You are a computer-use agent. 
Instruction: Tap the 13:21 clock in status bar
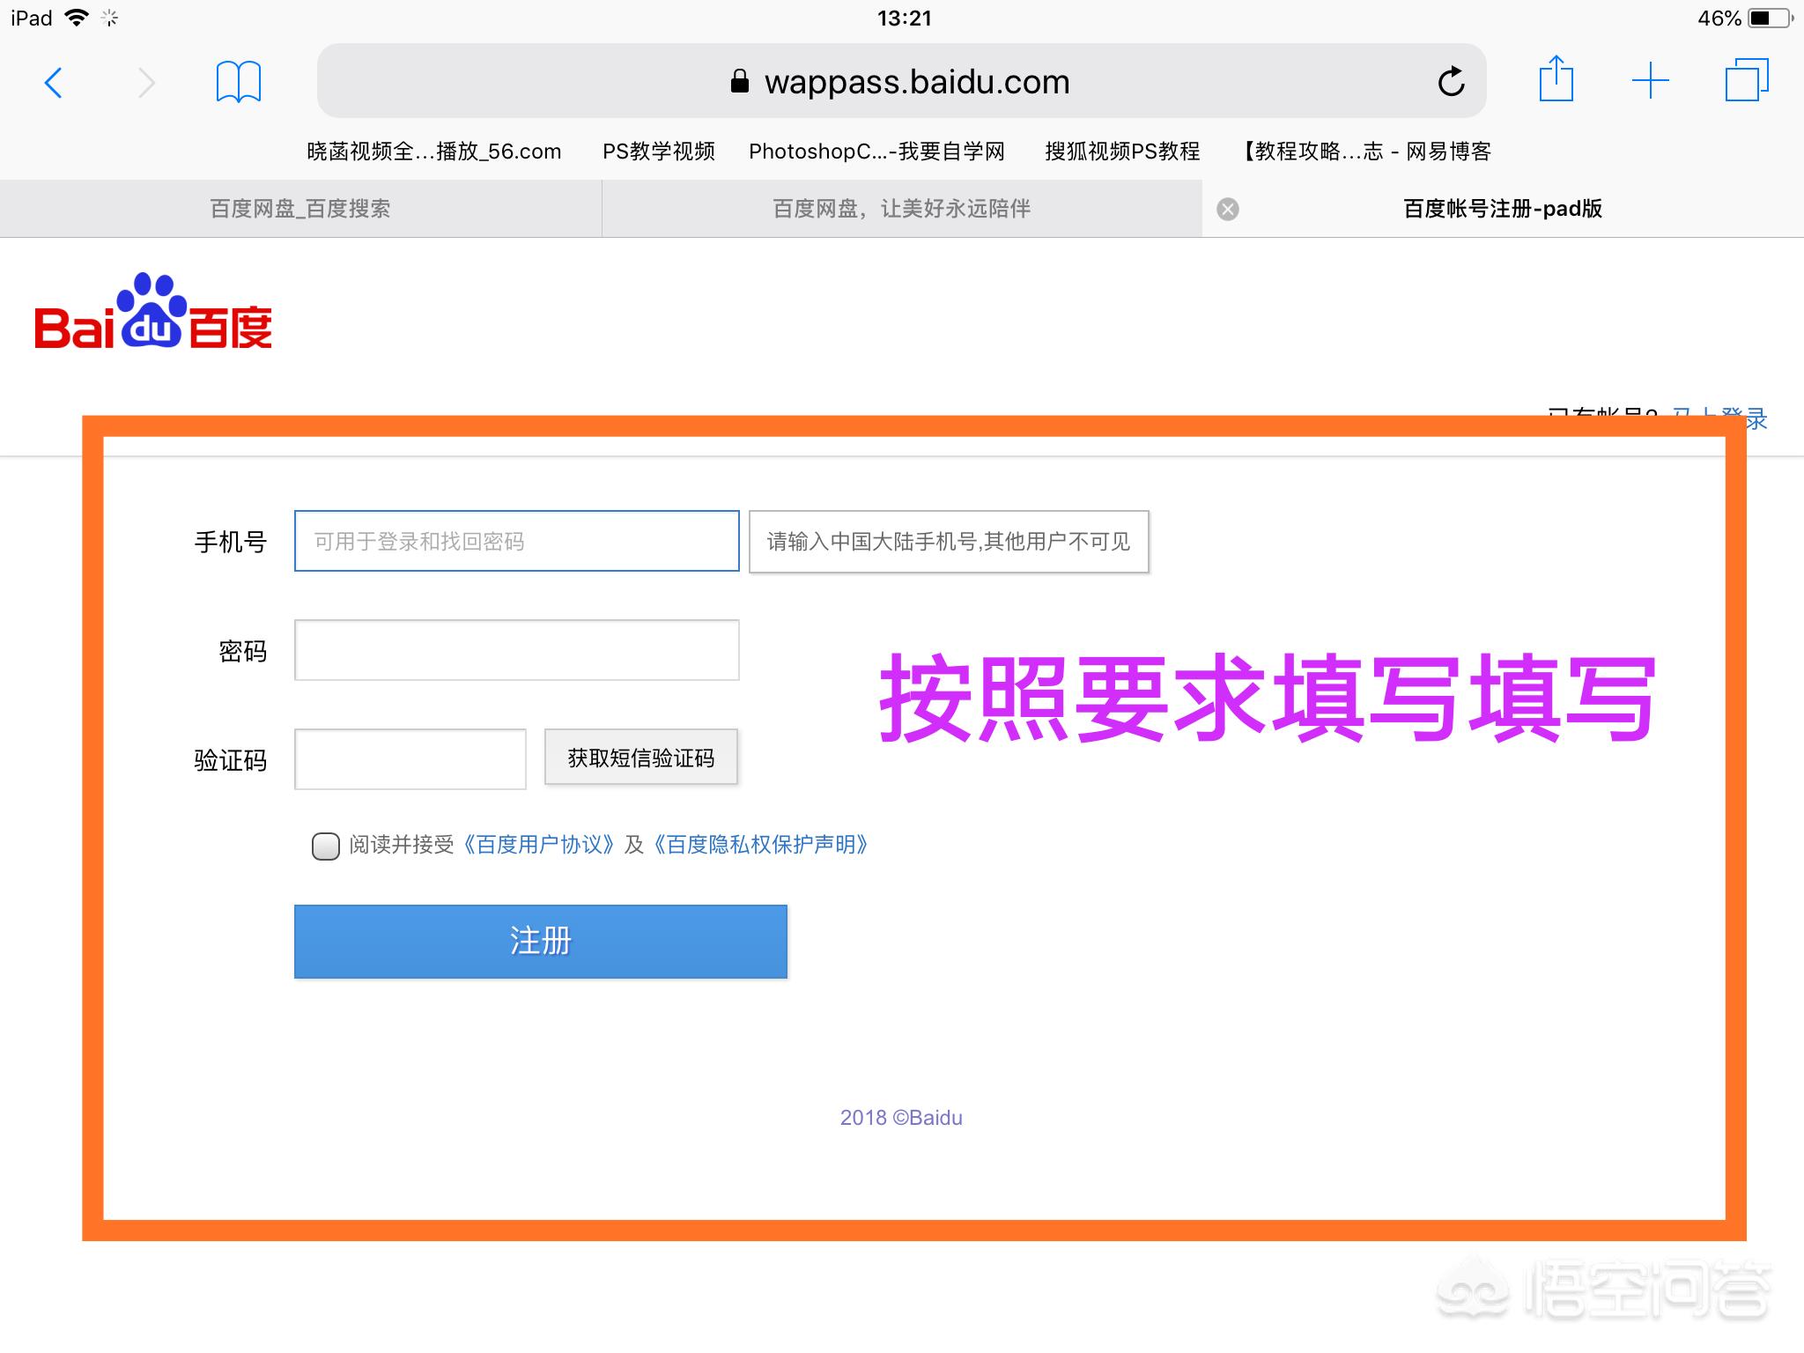click(904, 18)
